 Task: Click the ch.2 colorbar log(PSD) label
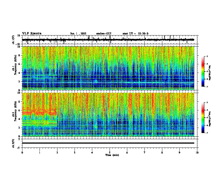(210, 119)
